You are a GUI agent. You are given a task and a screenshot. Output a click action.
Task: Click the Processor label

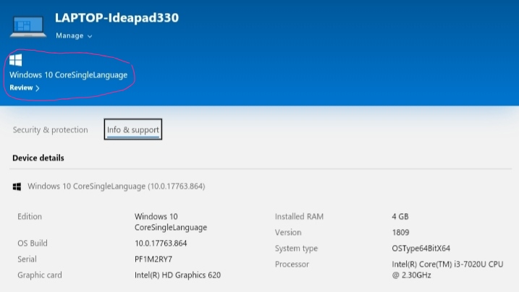click(292, 265)
